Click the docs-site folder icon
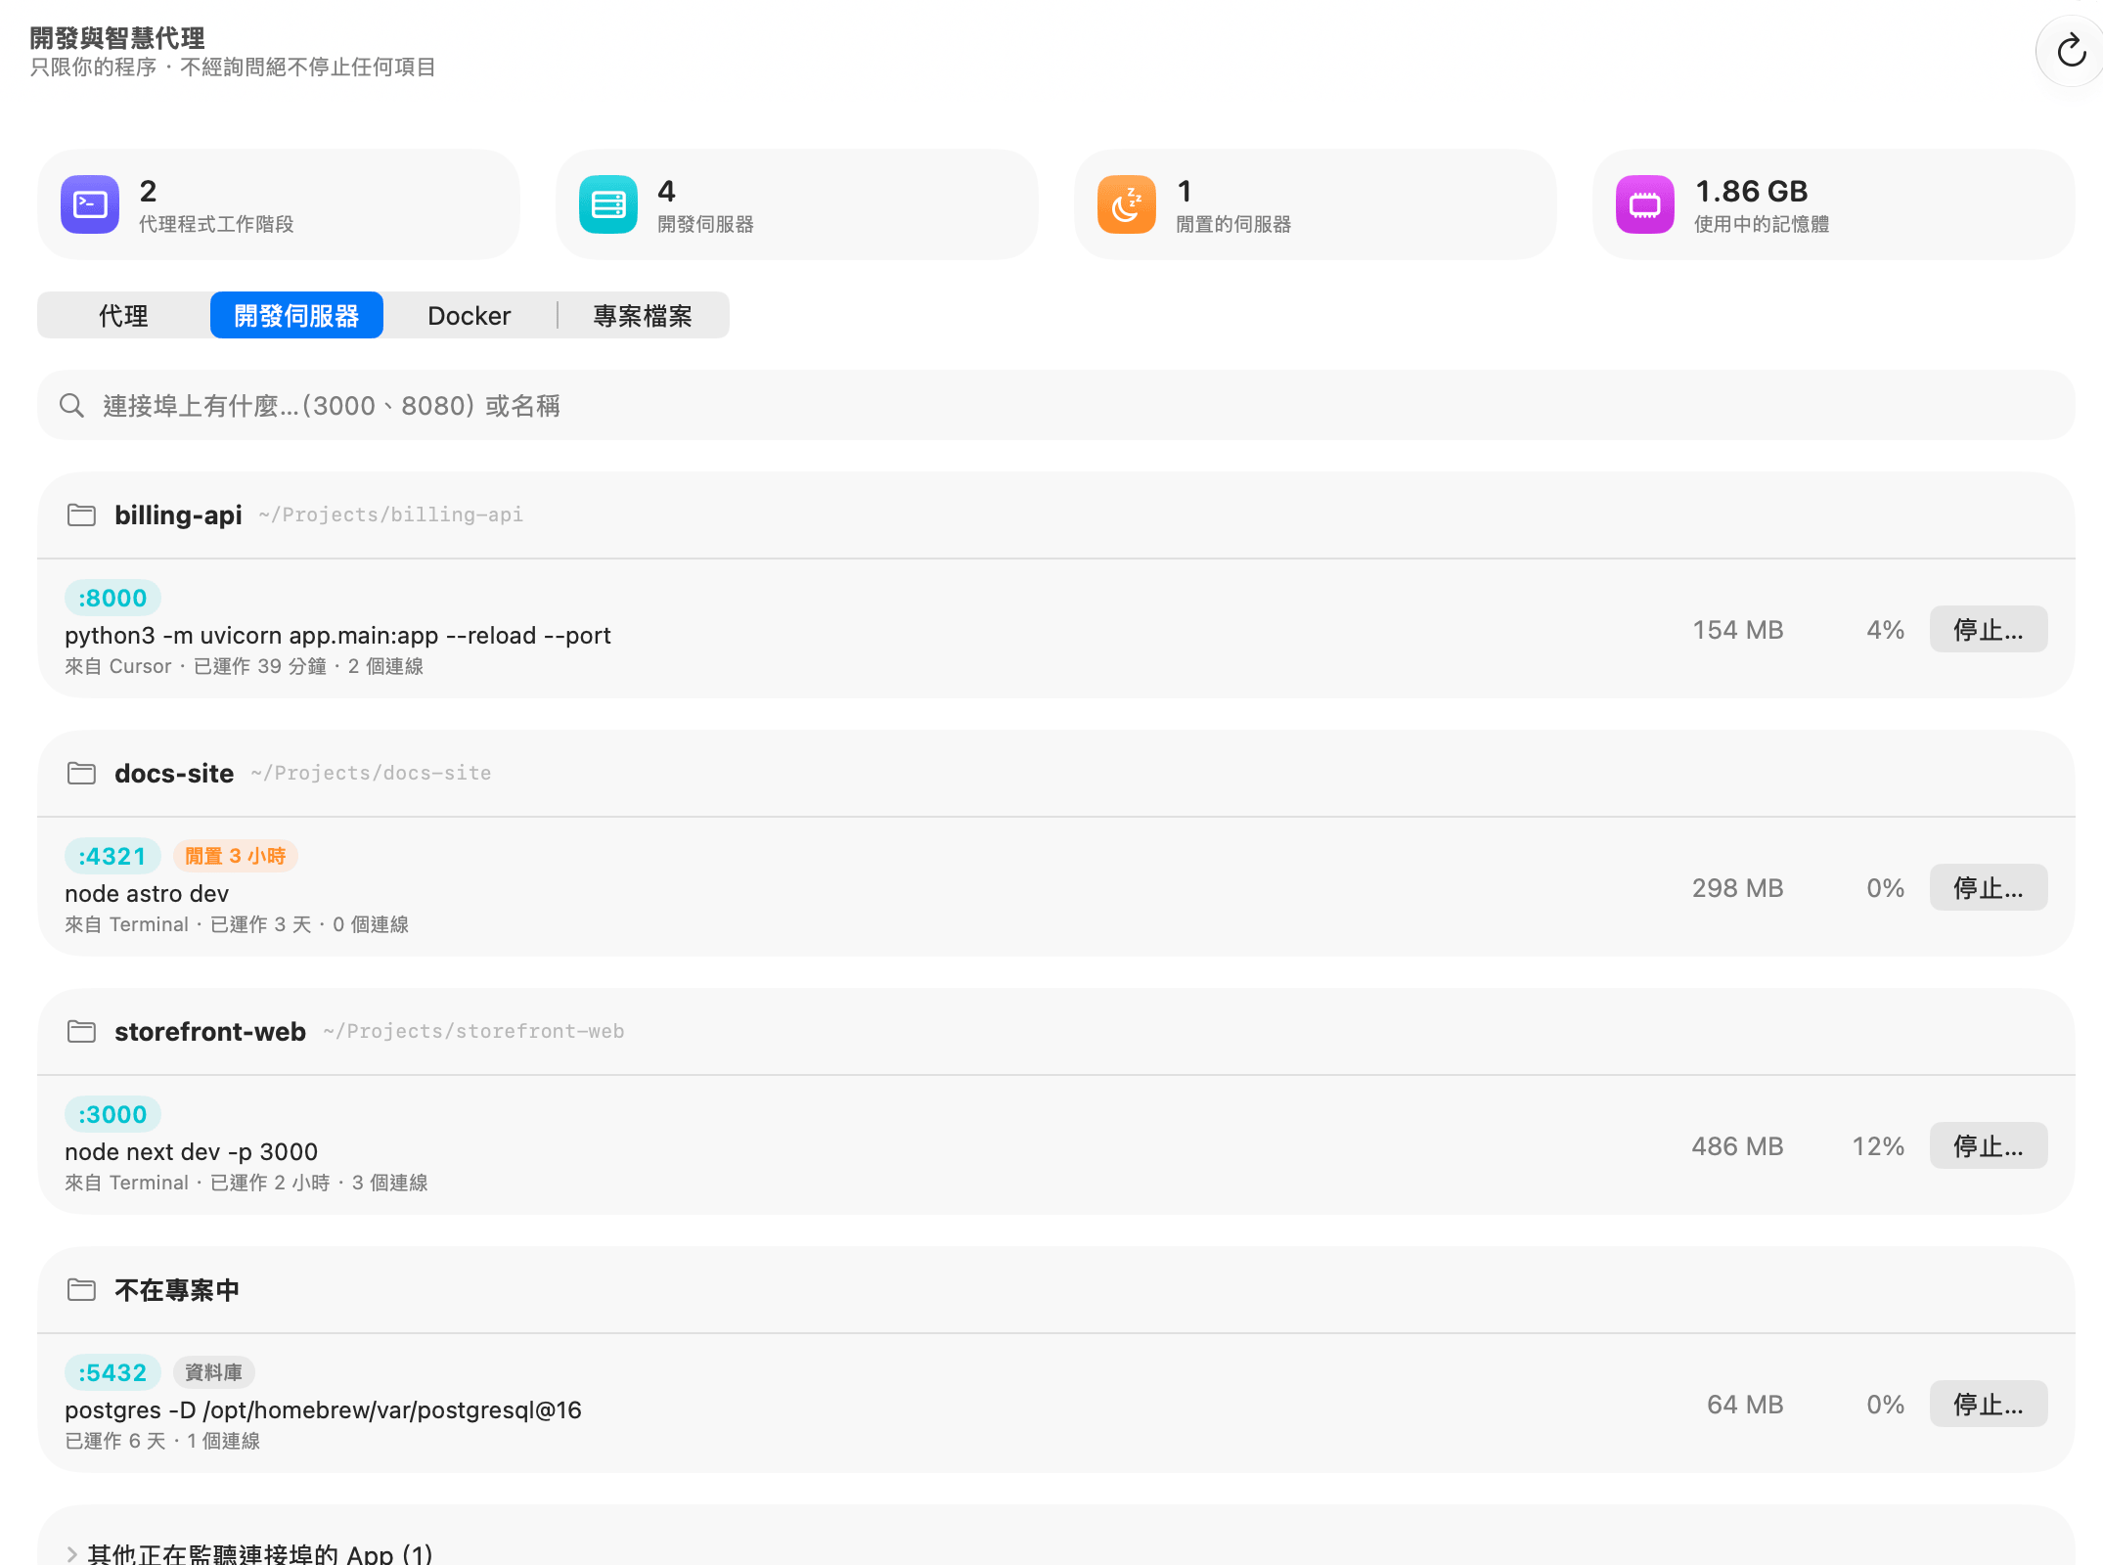Viewport: 2103px width, 1565px height. (81, 773)
